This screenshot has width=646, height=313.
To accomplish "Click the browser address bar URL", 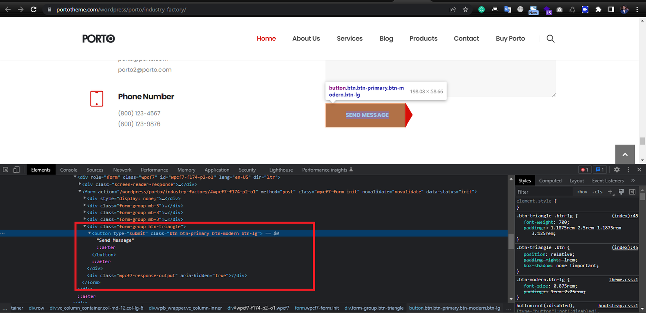I will tap(122, 9).
